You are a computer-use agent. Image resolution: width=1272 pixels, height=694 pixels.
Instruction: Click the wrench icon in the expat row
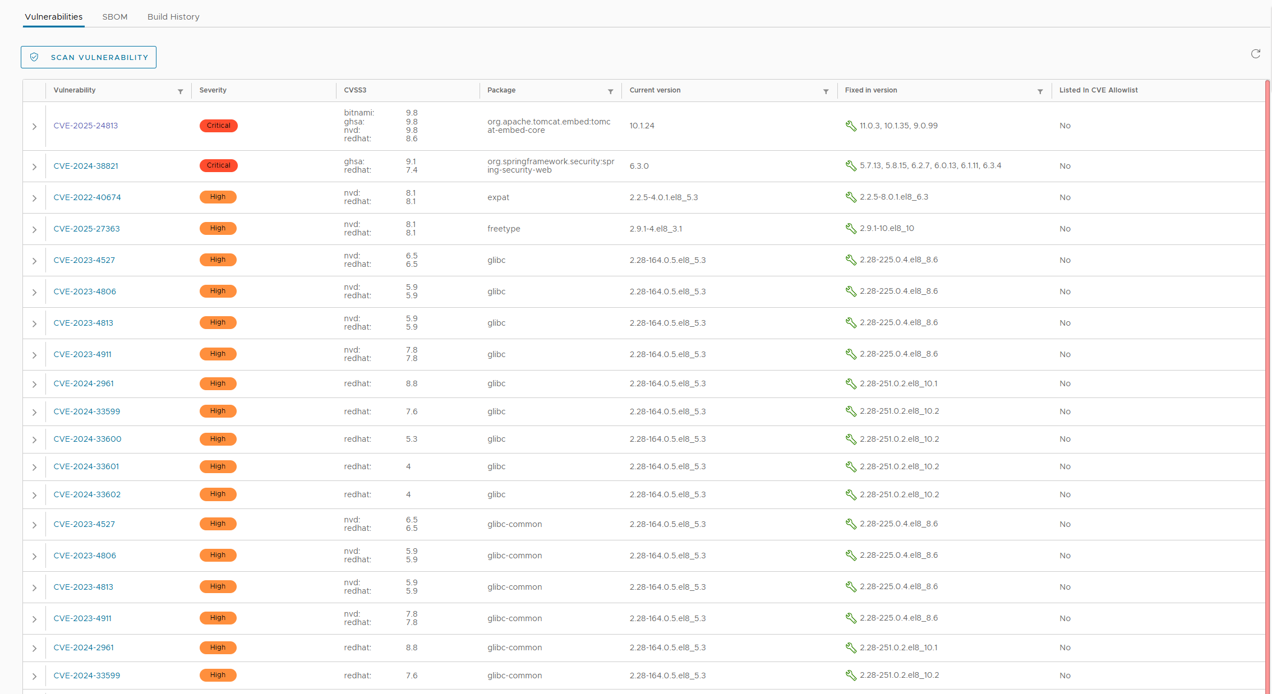click(x=851, y=197)
